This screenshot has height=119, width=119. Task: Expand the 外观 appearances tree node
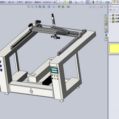tap(110, 15)
